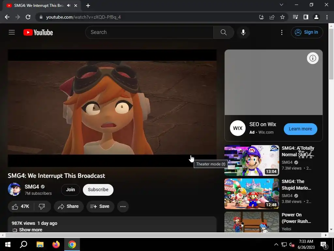Subscribe to the SMG4 channel
Screen dimensions: 334x251
click(x=98, y=190)
